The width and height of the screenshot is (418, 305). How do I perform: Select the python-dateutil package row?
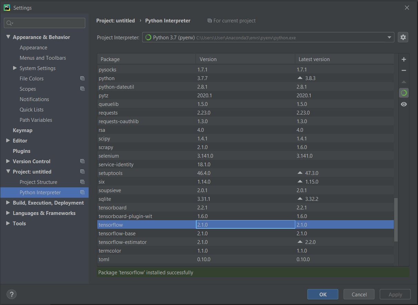coord(246,87)
